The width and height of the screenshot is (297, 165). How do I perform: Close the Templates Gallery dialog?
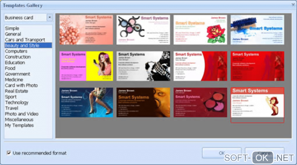click(x=293, y=5)
